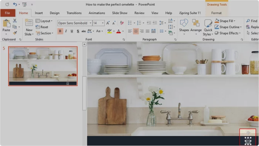Click the Decrease Font Size icon
The image size is (259, 146).
(114, 23)
